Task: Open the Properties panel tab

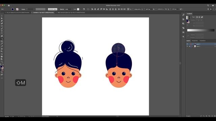Action: (195, 41)
